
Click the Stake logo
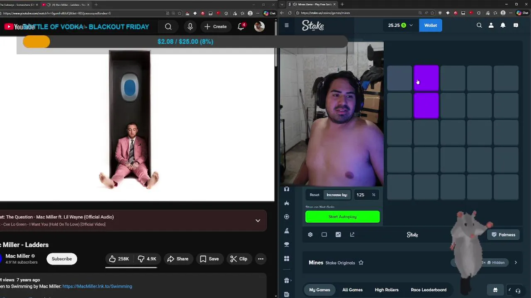pyautogui.click(x=313, y=26)
